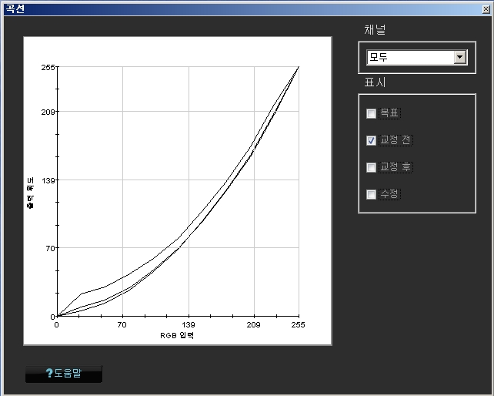Click the curve origin point at 0
494x396 pixels.
[x=56, y=316]
